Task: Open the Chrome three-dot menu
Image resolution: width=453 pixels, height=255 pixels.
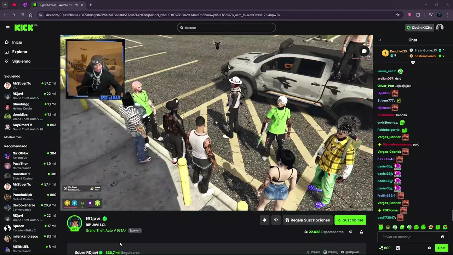Action: (x=447, y=15)
